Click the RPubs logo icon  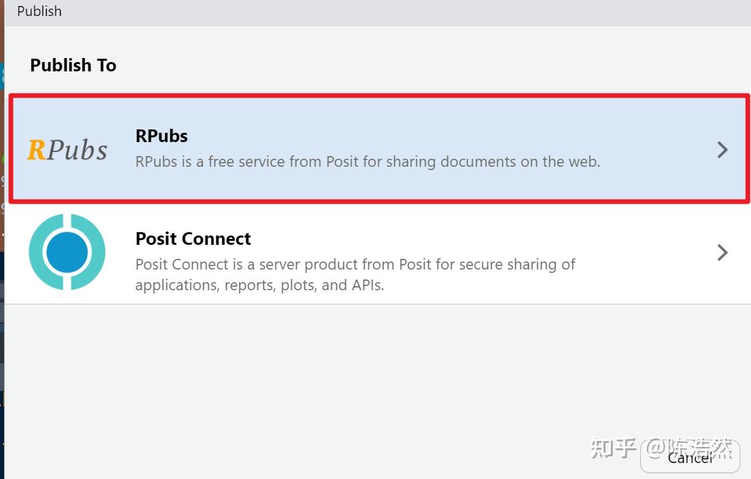(67, 149)
